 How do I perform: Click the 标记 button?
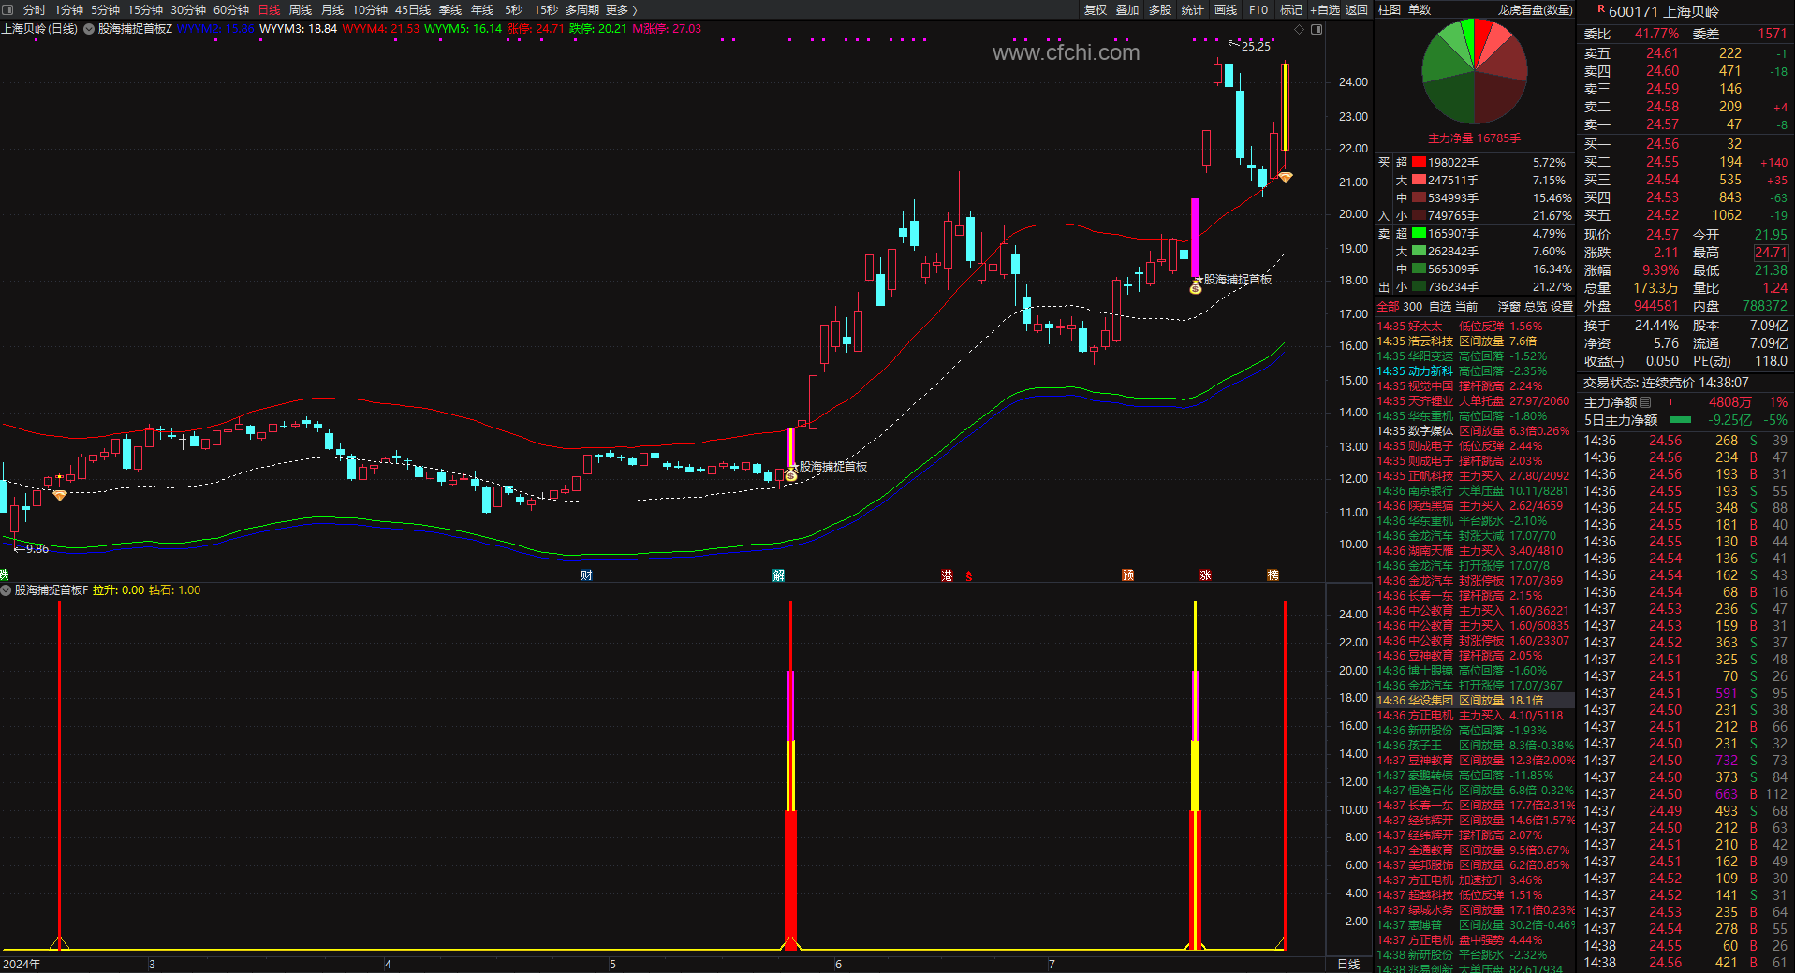point(1291,9)
